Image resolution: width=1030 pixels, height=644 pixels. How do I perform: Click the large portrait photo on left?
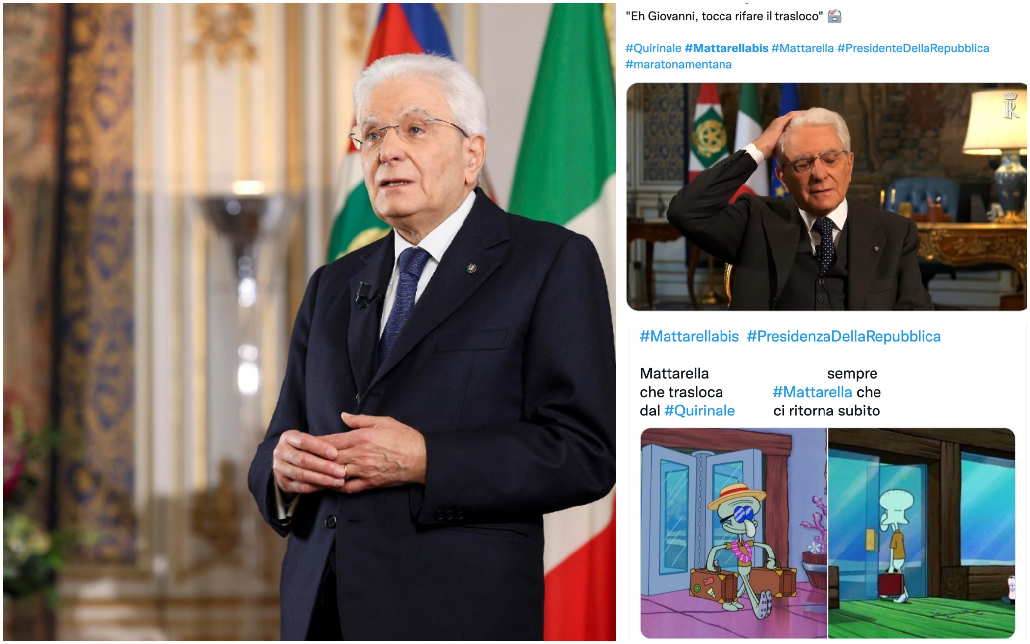point(309,322)
